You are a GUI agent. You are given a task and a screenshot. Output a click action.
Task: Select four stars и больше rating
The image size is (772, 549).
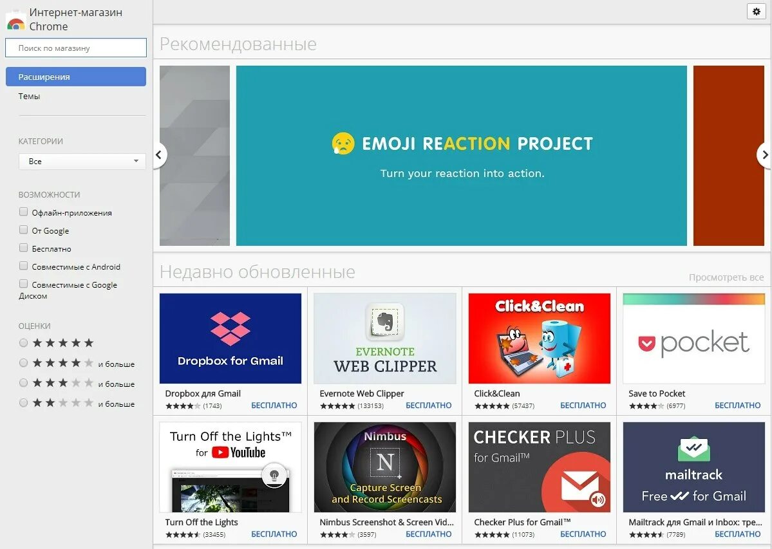point(23,363)
